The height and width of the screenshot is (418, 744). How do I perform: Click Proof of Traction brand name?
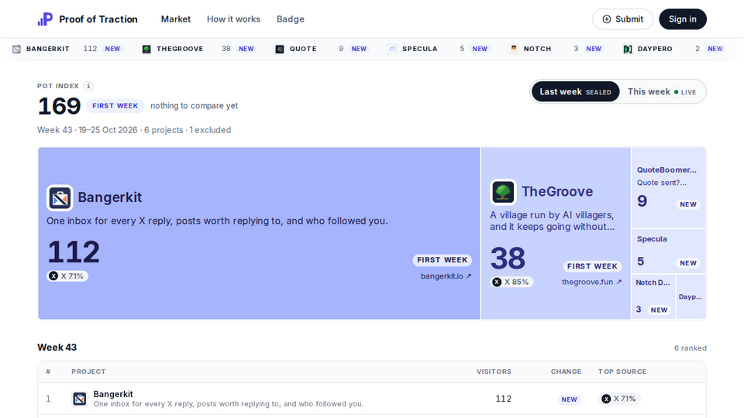[x=98, y=19]
